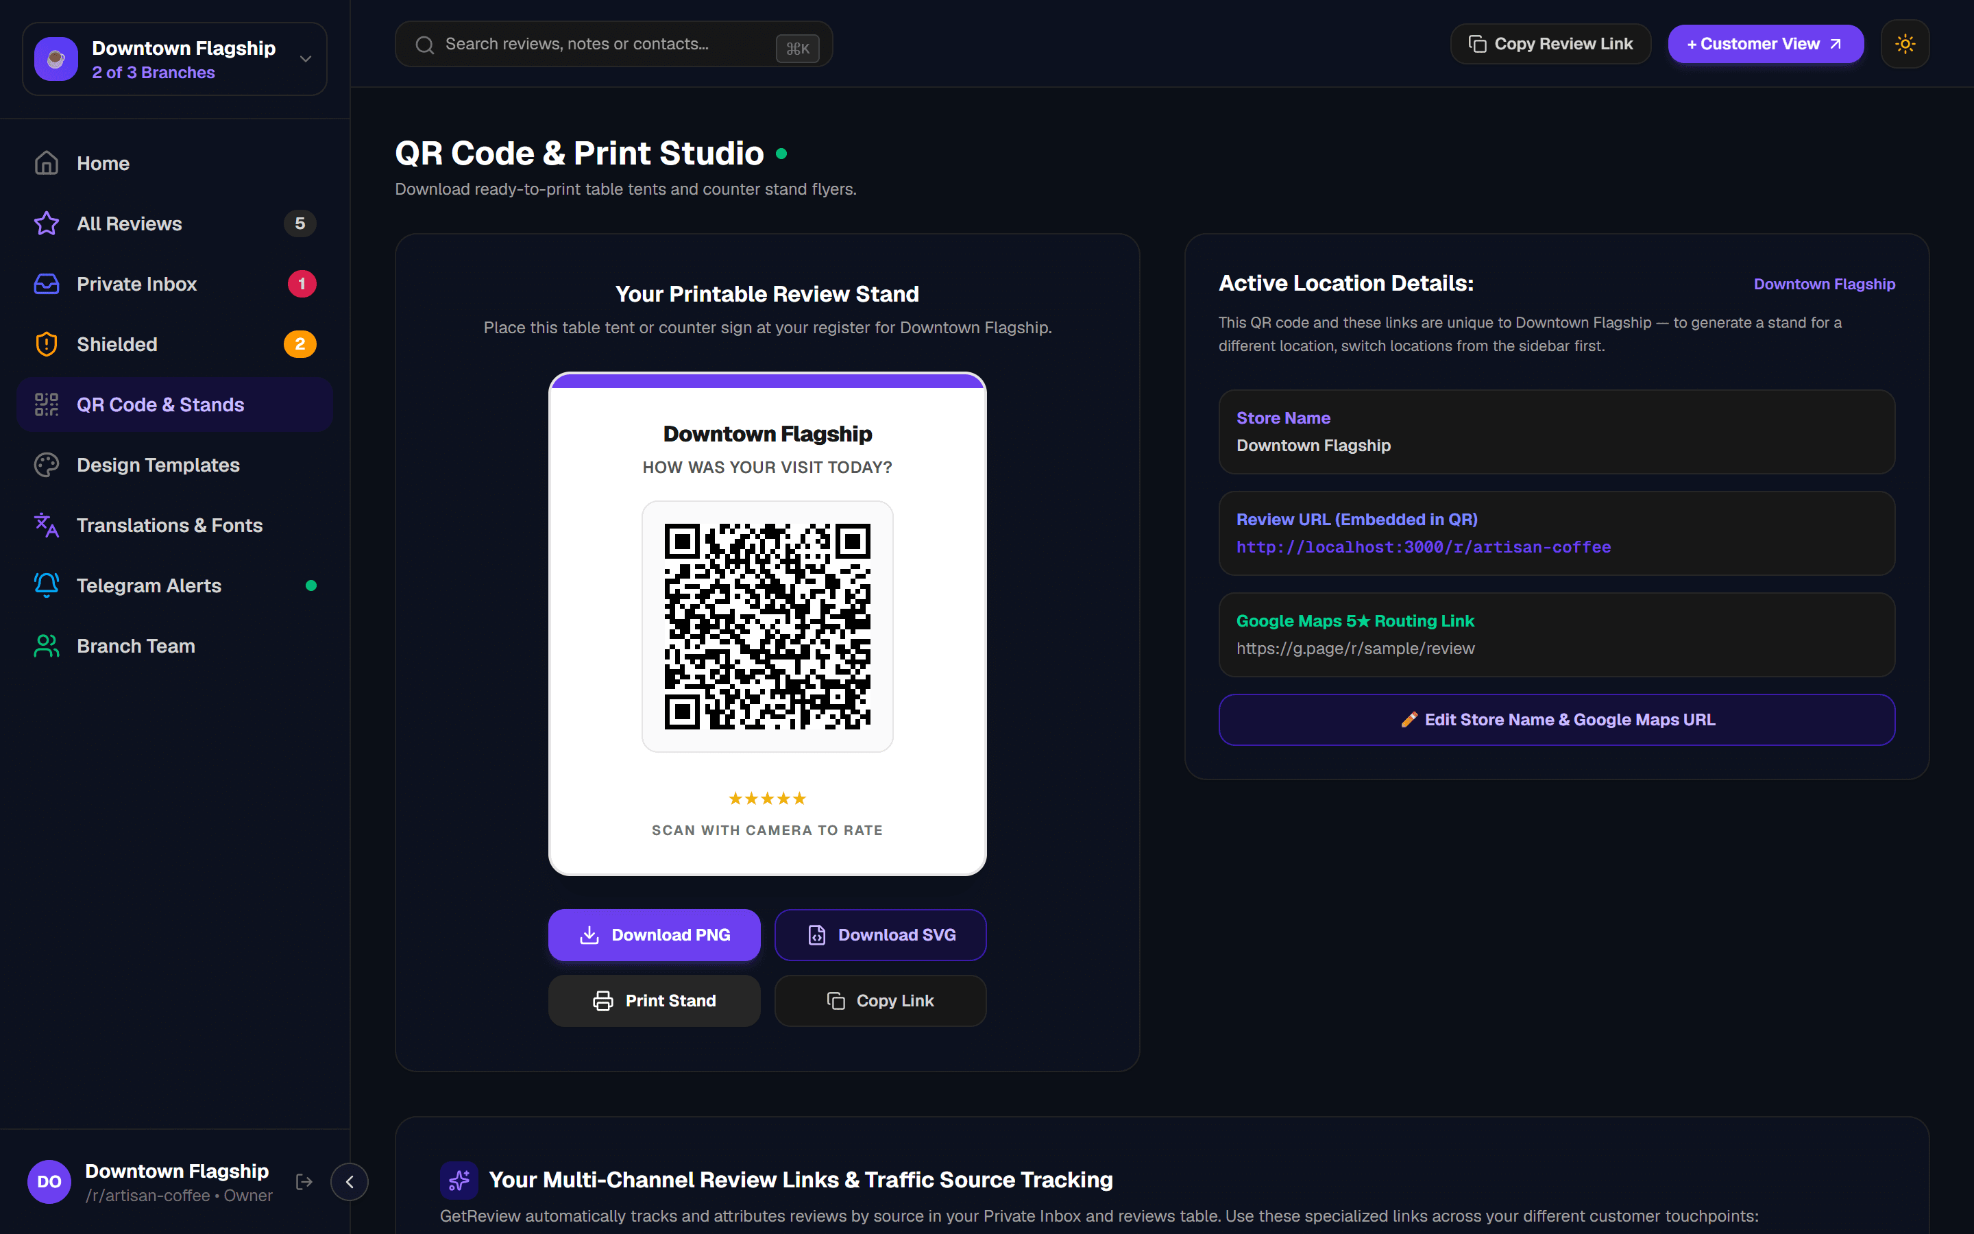Click the logout icon beside the owner profile
Image resolution: width=1974 pixels, height=1234 pixels.
(304, 1182)
